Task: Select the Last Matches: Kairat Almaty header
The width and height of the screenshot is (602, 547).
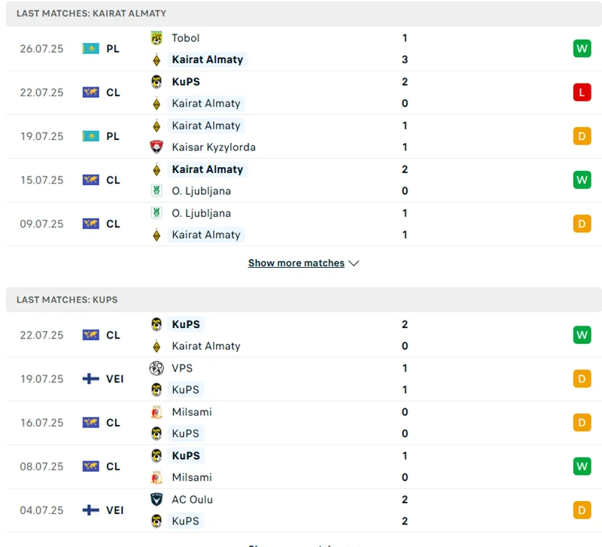Action: pos(91,14)
